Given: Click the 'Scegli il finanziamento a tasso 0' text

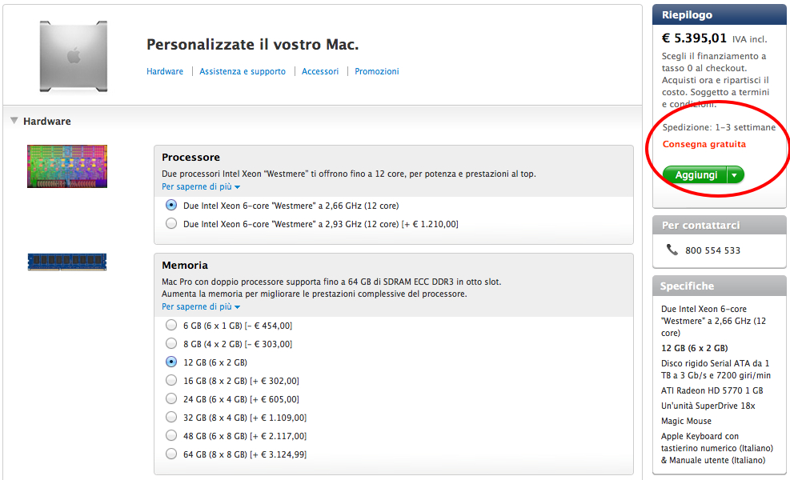Looking at the screenshot, I should point(716,80).
